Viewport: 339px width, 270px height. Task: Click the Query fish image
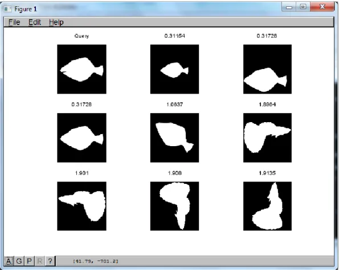point(81,69)
